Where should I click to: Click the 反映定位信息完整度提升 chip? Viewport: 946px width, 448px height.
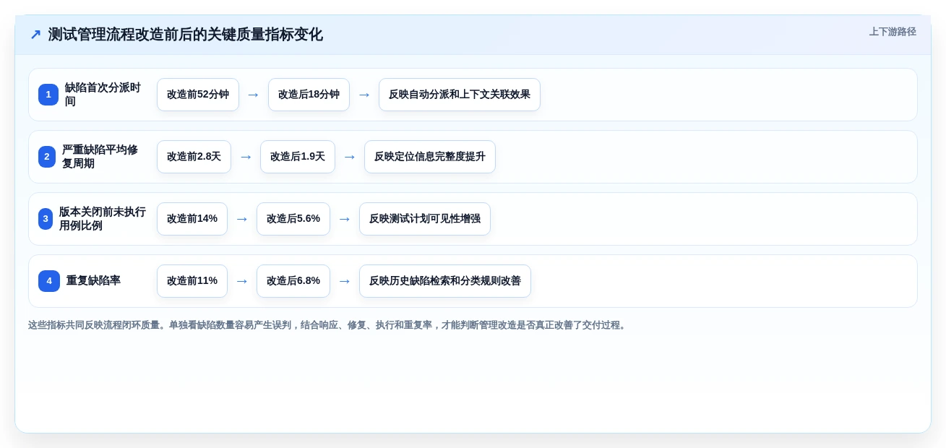pyautogui.click(x=430, y=157)
